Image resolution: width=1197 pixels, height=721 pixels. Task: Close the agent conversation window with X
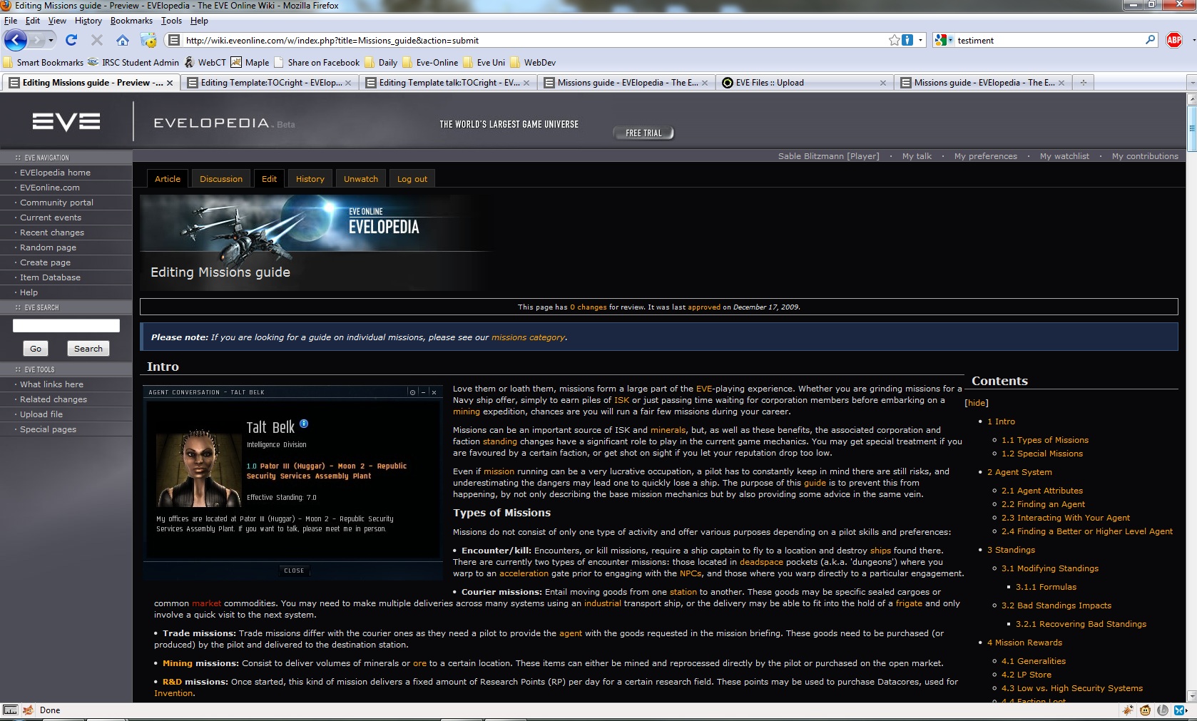434,392
